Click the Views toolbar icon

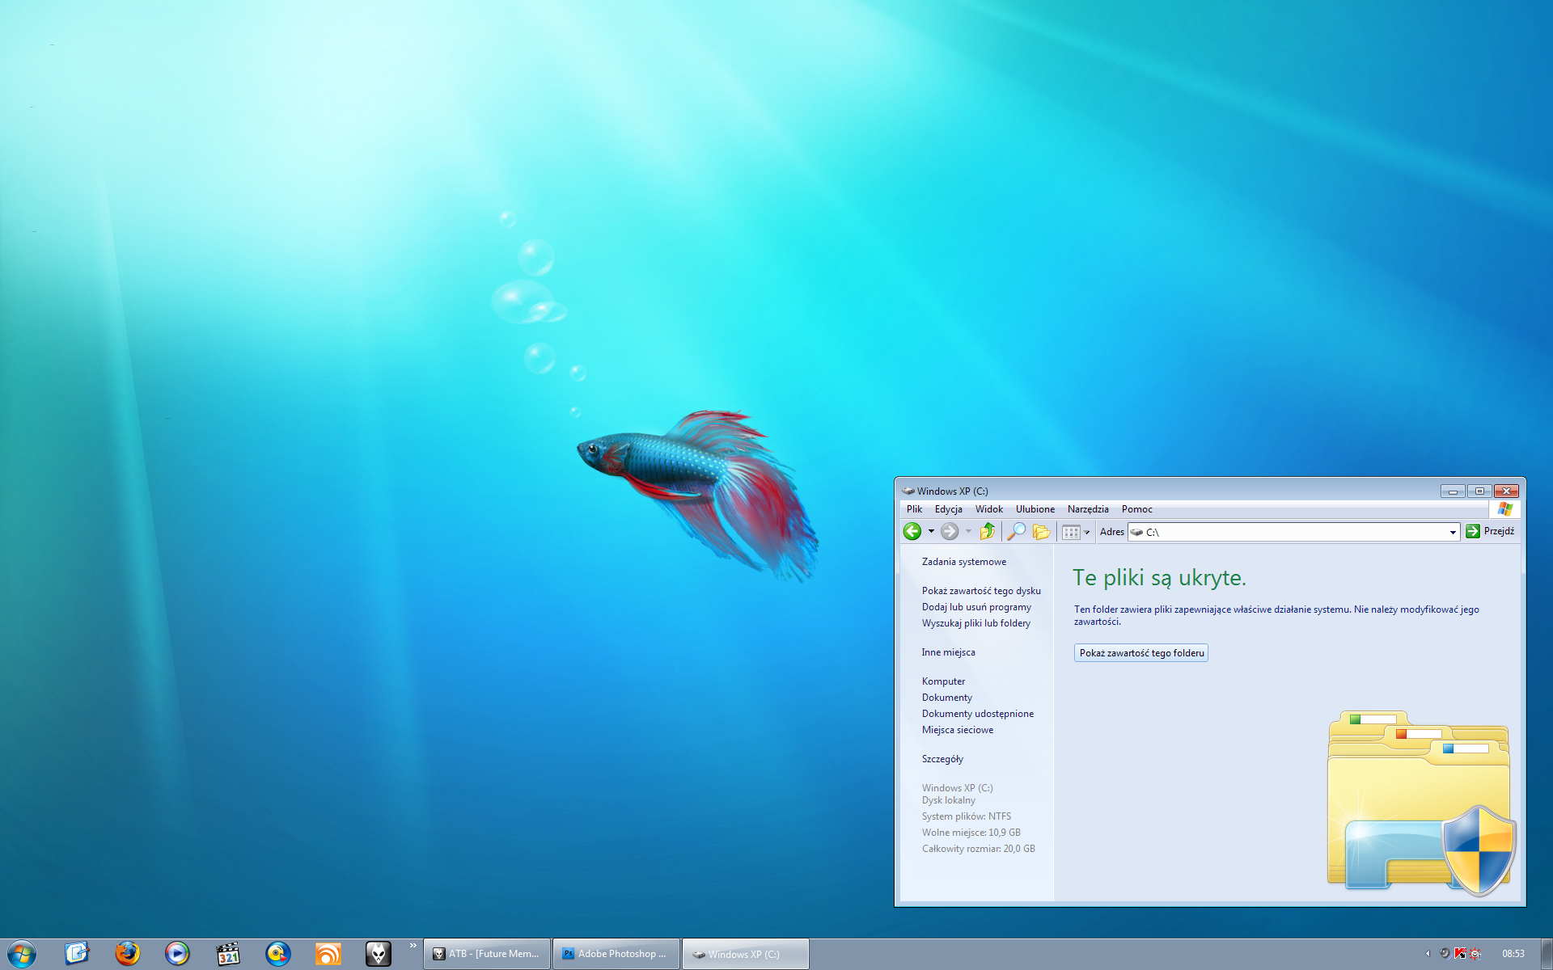click(1072, 531)
